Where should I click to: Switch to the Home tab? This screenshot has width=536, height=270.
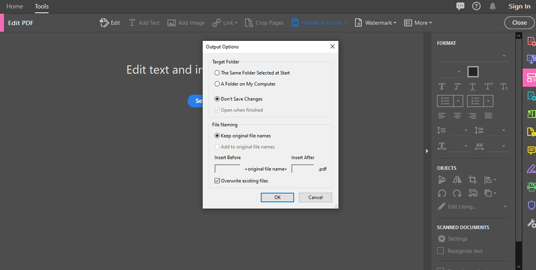tap(14, 6)
